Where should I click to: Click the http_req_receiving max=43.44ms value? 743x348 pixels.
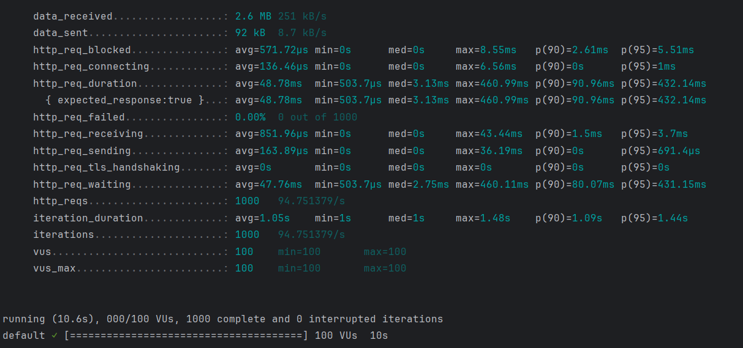(x=489, y=134)
